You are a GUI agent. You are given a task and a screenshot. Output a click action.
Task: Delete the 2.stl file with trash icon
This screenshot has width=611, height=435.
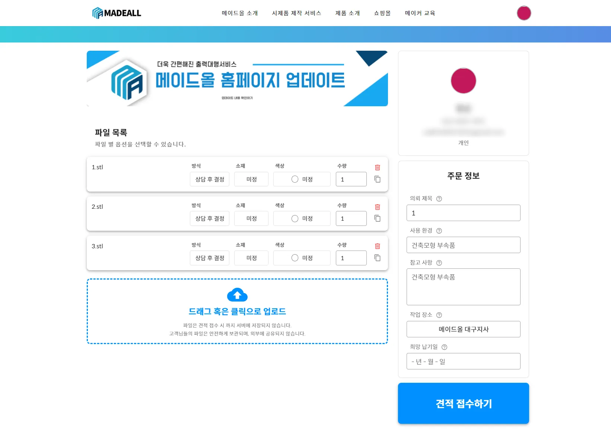pos(378,207)
